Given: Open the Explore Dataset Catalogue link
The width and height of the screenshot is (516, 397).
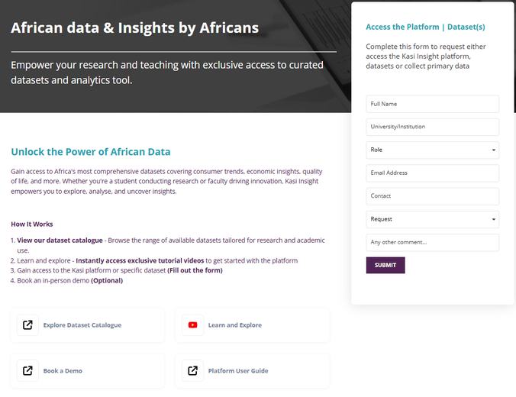Looking at the screenshot, I should tap(82, 325).
